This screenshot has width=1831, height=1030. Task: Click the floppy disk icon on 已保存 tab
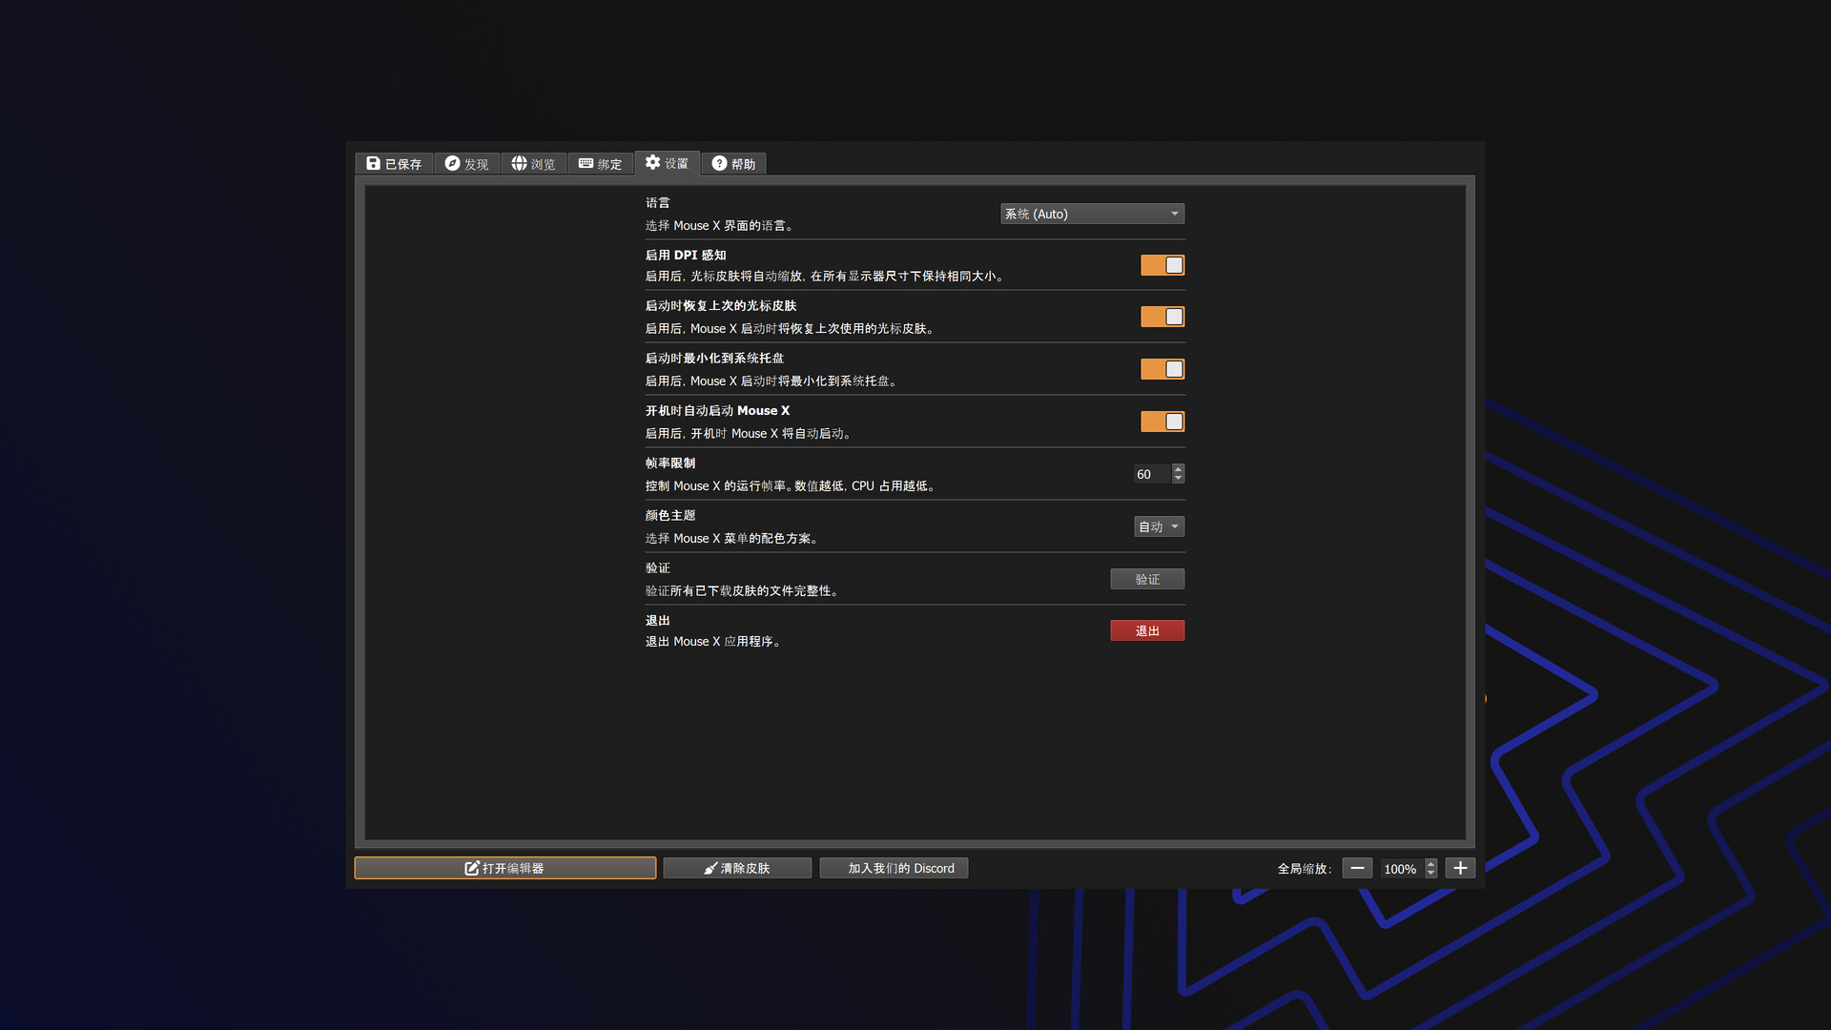coord(373,163)
